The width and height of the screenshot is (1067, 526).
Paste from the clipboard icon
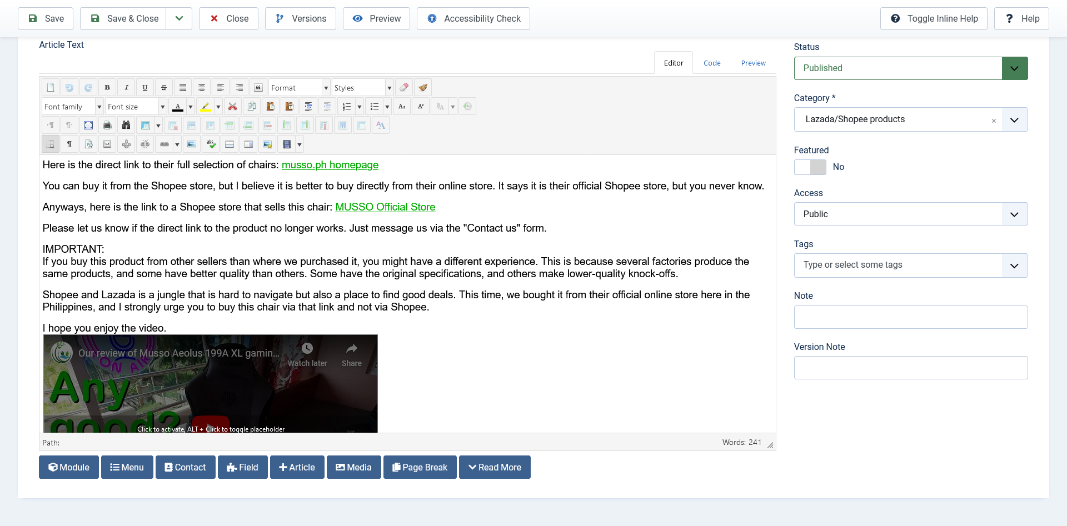[271, 107]
